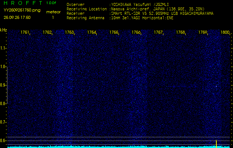Click the 1751 time axis label
233x148 pixels.
(x=25, y=32)
